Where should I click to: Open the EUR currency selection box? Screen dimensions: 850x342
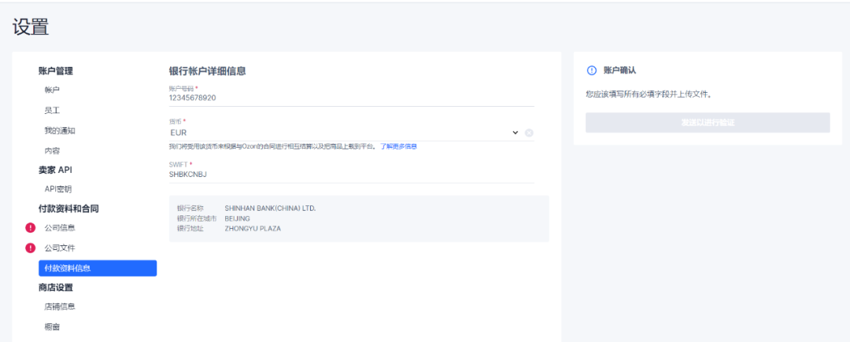click(338, 133)
